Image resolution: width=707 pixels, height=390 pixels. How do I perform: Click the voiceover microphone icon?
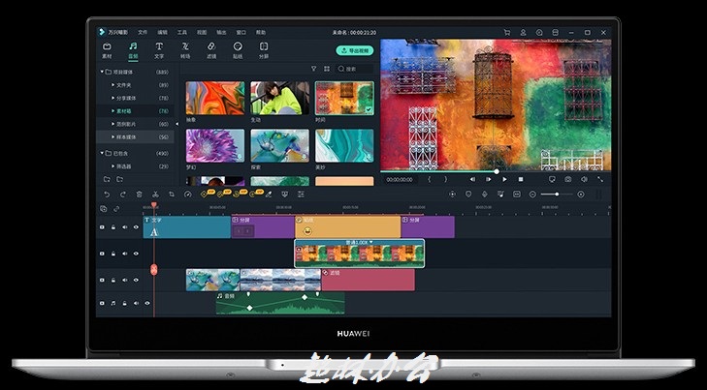click(485, 195)
